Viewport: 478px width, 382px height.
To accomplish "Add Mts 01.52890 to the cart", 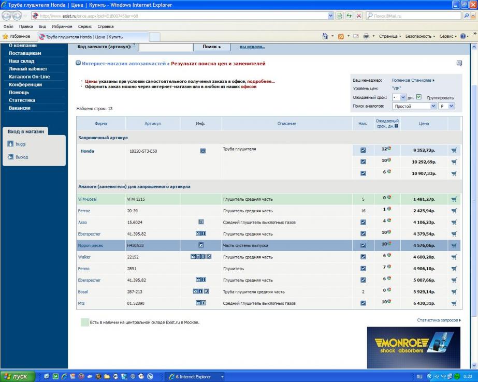I will click(x=454, y=303).
